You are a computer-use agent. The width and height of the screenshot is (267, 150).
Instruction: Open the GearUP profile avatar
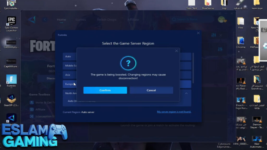[222, 20]
